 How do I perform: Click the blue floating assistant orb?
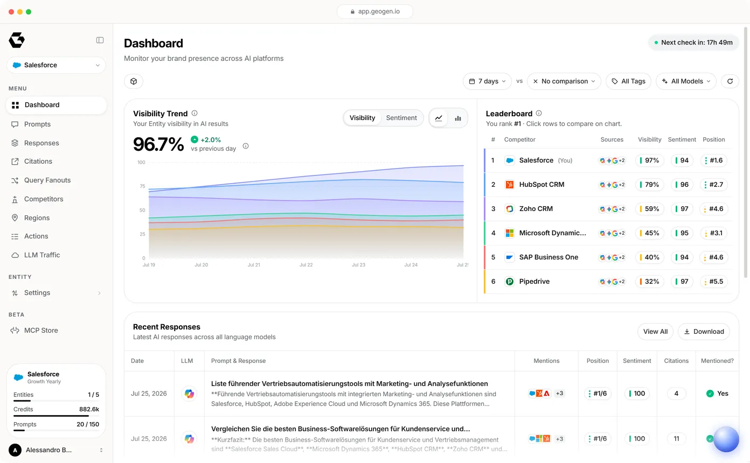[x=726, y=439]
